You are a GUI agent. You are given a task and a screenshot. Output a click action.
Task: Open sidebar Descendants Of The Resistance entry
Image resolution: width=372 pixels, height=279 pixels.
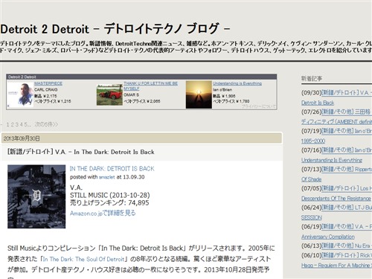tap(336, 199)
